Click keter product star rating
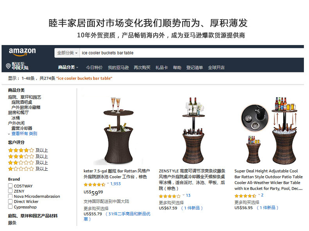 tap(94, 185)
